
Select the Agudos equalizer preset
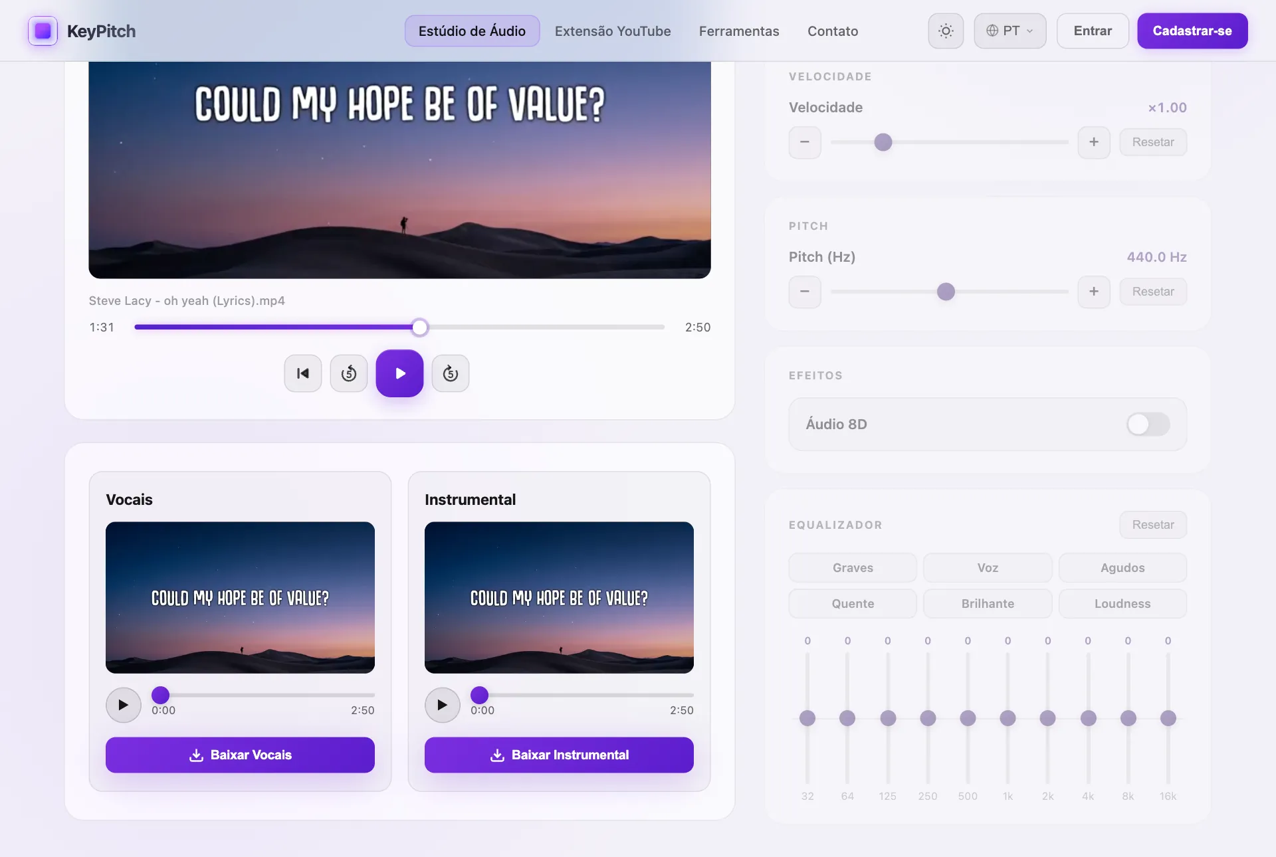click(1122, 568)
